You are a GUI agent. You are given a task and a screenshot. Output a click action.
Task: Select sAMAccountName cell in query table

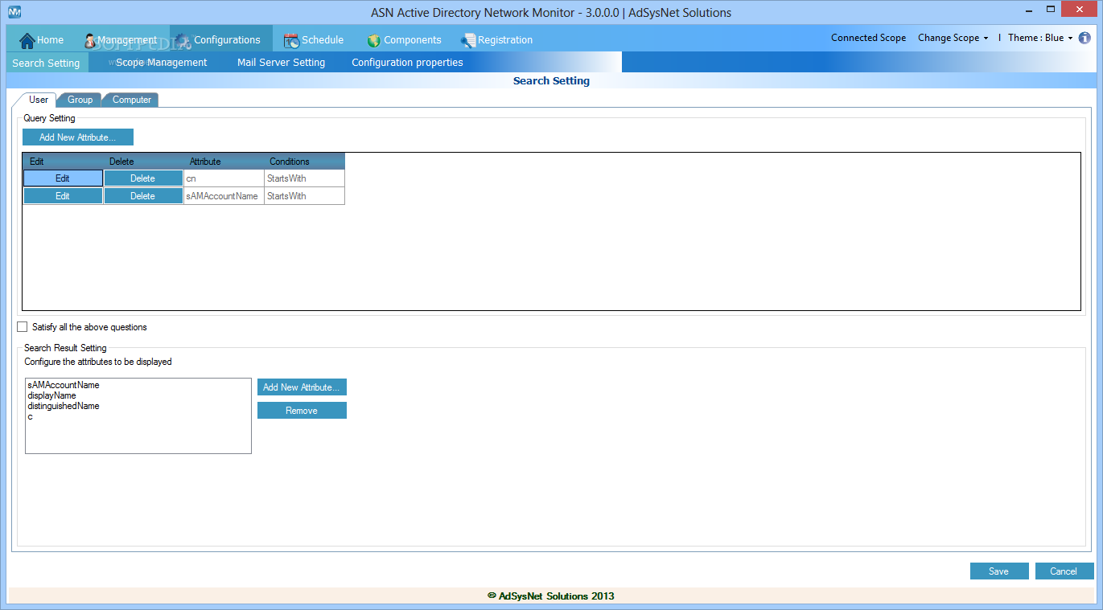(224, 196)
